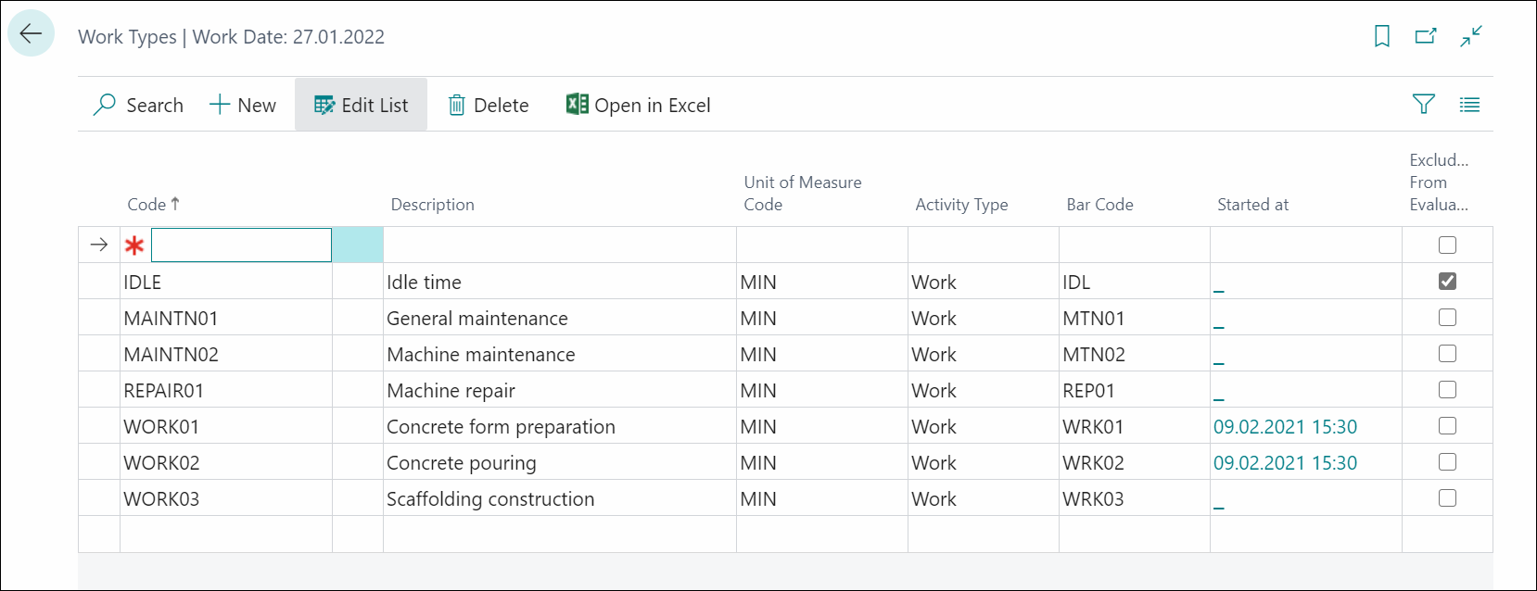
Task: Click the new row Description cell
Action: pyautogui.click(x=560, y=245)
